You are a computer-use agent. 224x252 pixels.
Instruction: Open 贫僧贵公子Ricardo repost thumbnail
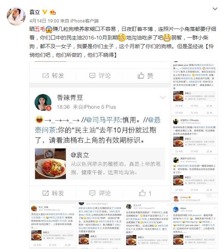[194, 136]
